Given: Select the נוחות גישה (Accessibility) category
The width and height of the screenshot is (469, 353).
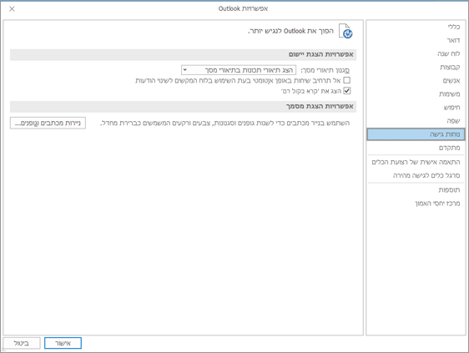Looking at the screenshot, I should pos(416,134).
